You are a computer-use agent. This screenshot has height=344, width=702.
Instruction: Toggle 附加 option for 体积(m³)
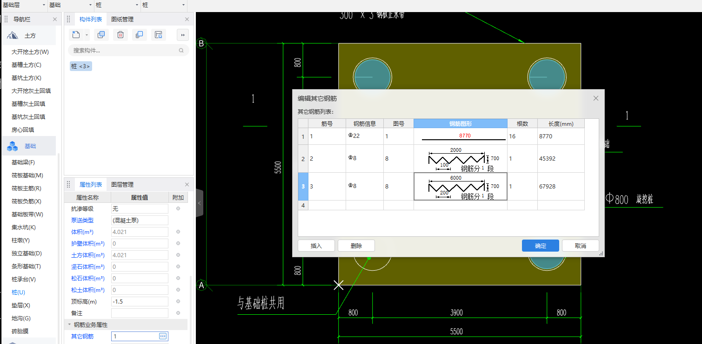(178, 232)
